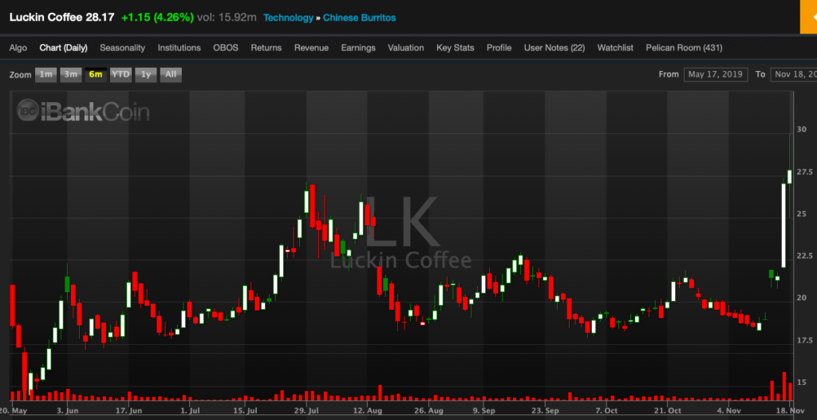Switch to the Earnings tab
Viewport: 817px width, 420px height.
coord(358,48)
